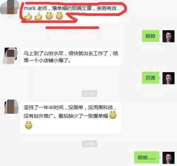This screenshot has height=166, width=177.
Task: Click grinning emoji after 爆单幅 text
Action: (x=113, y=115)
